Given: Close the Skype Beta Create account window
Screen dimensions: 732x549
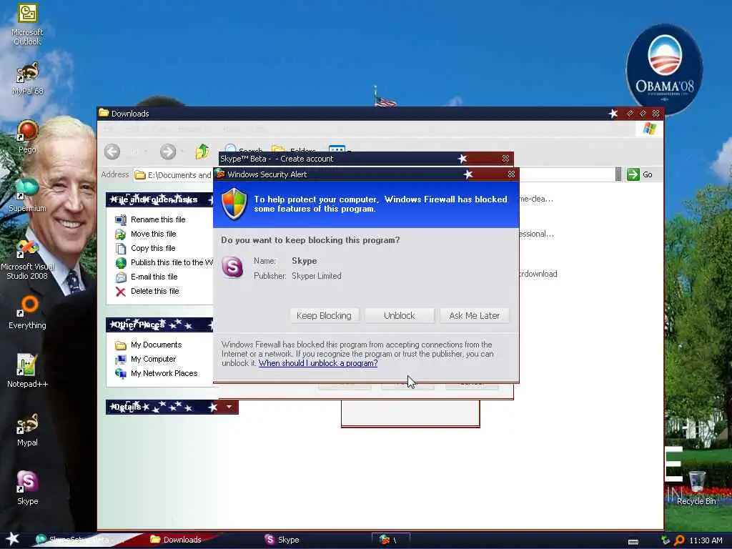Looking at the screenshot, I should [505, 159].
